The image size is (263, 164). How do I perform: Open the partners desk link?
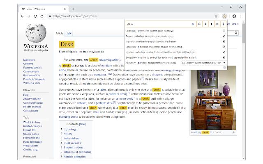118,94
